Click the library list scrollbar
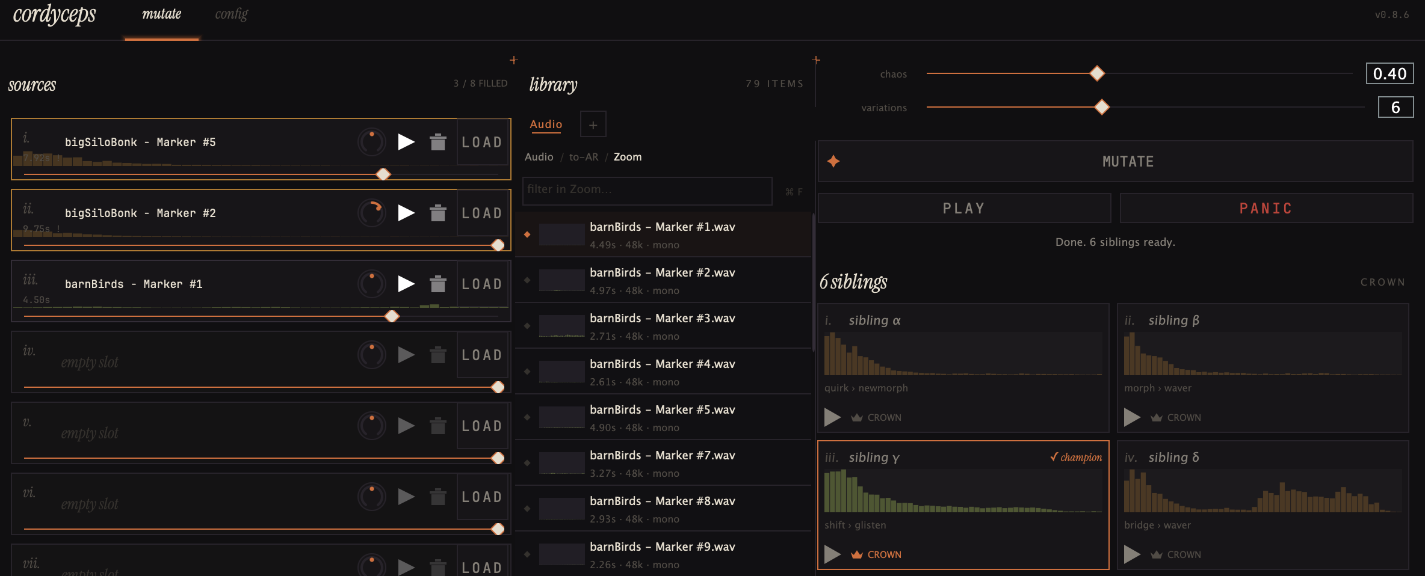 click(813, 283)
